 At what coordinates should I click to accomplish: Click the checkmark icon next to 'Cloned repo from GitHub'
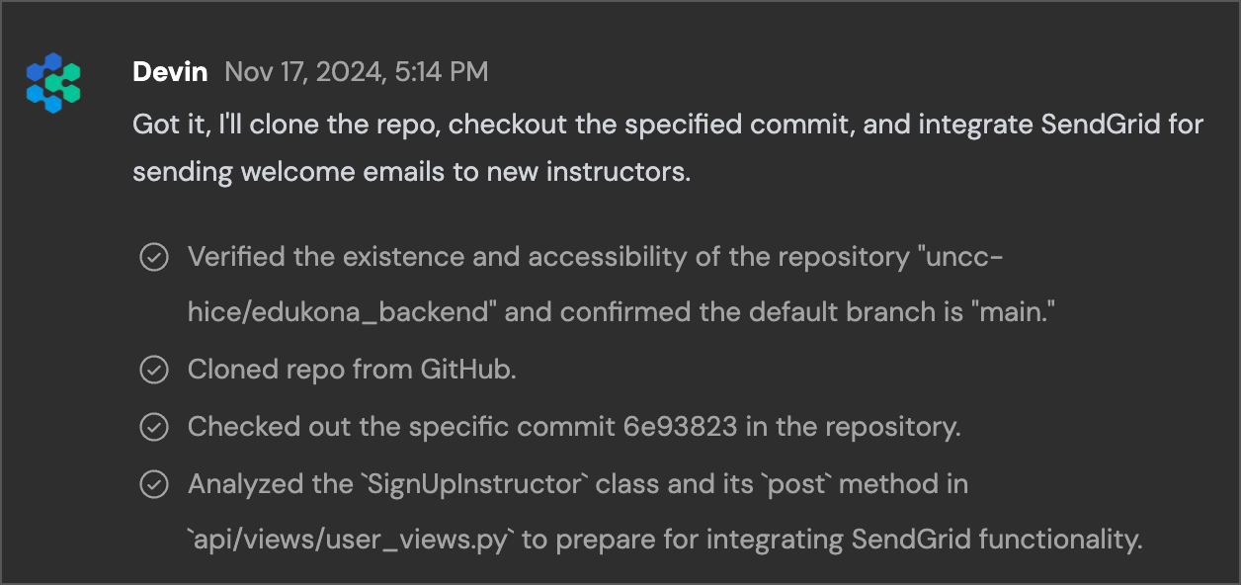(153, 371)
